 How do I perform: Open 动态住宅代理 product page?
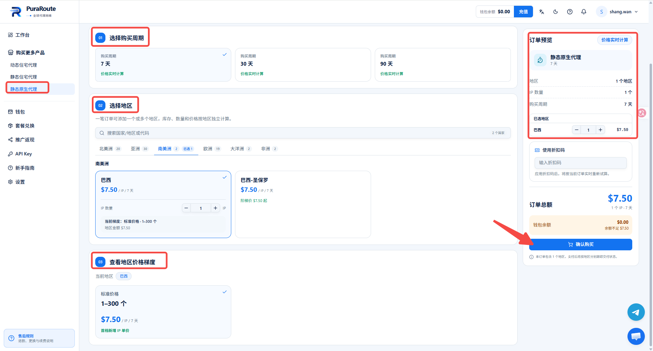pyautogui.click(x=24, y=65)
